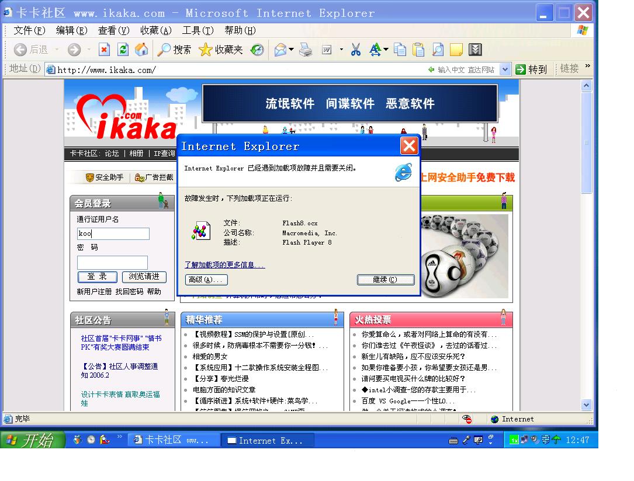Click the add-on file icon in dialog
This screenshot has height=481, width=634.
click(202, 231)
